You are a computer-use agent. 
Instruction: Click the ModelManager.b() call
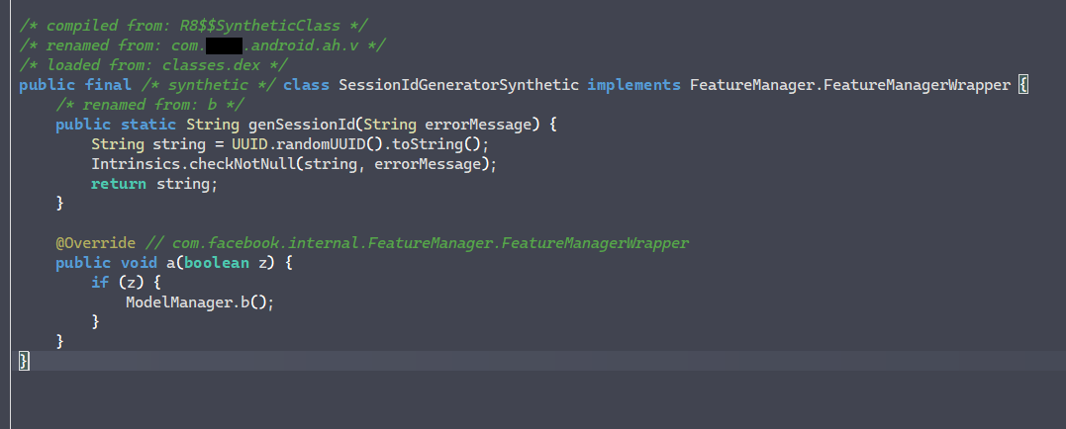(x=200, y=302)
